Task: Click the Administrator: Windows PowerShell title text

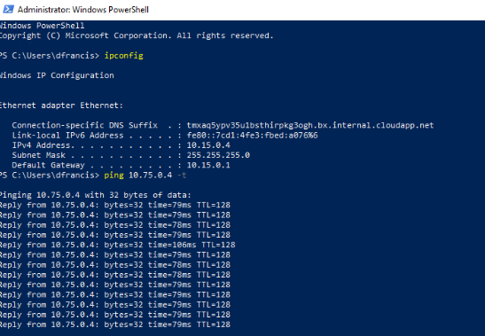Action: (82, 10)
